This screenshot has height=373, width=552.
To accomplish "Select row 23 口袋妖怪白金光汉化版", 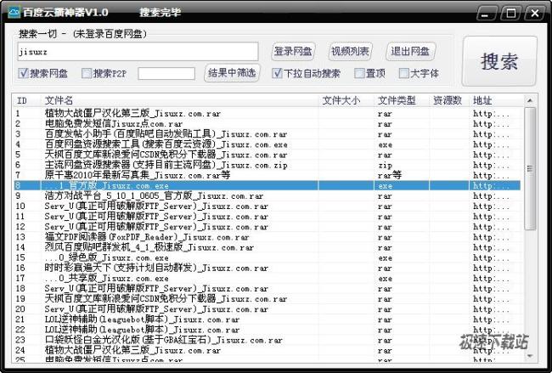I will coord(267,340).
